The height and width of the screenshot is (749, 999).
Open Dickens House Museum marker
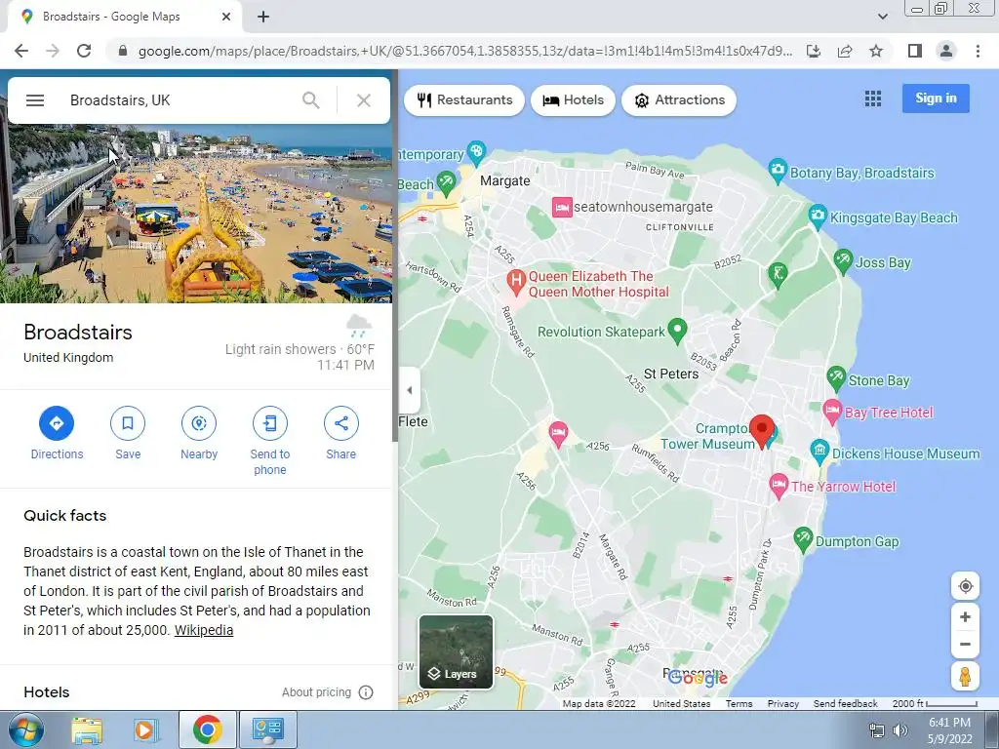[819, 453]
